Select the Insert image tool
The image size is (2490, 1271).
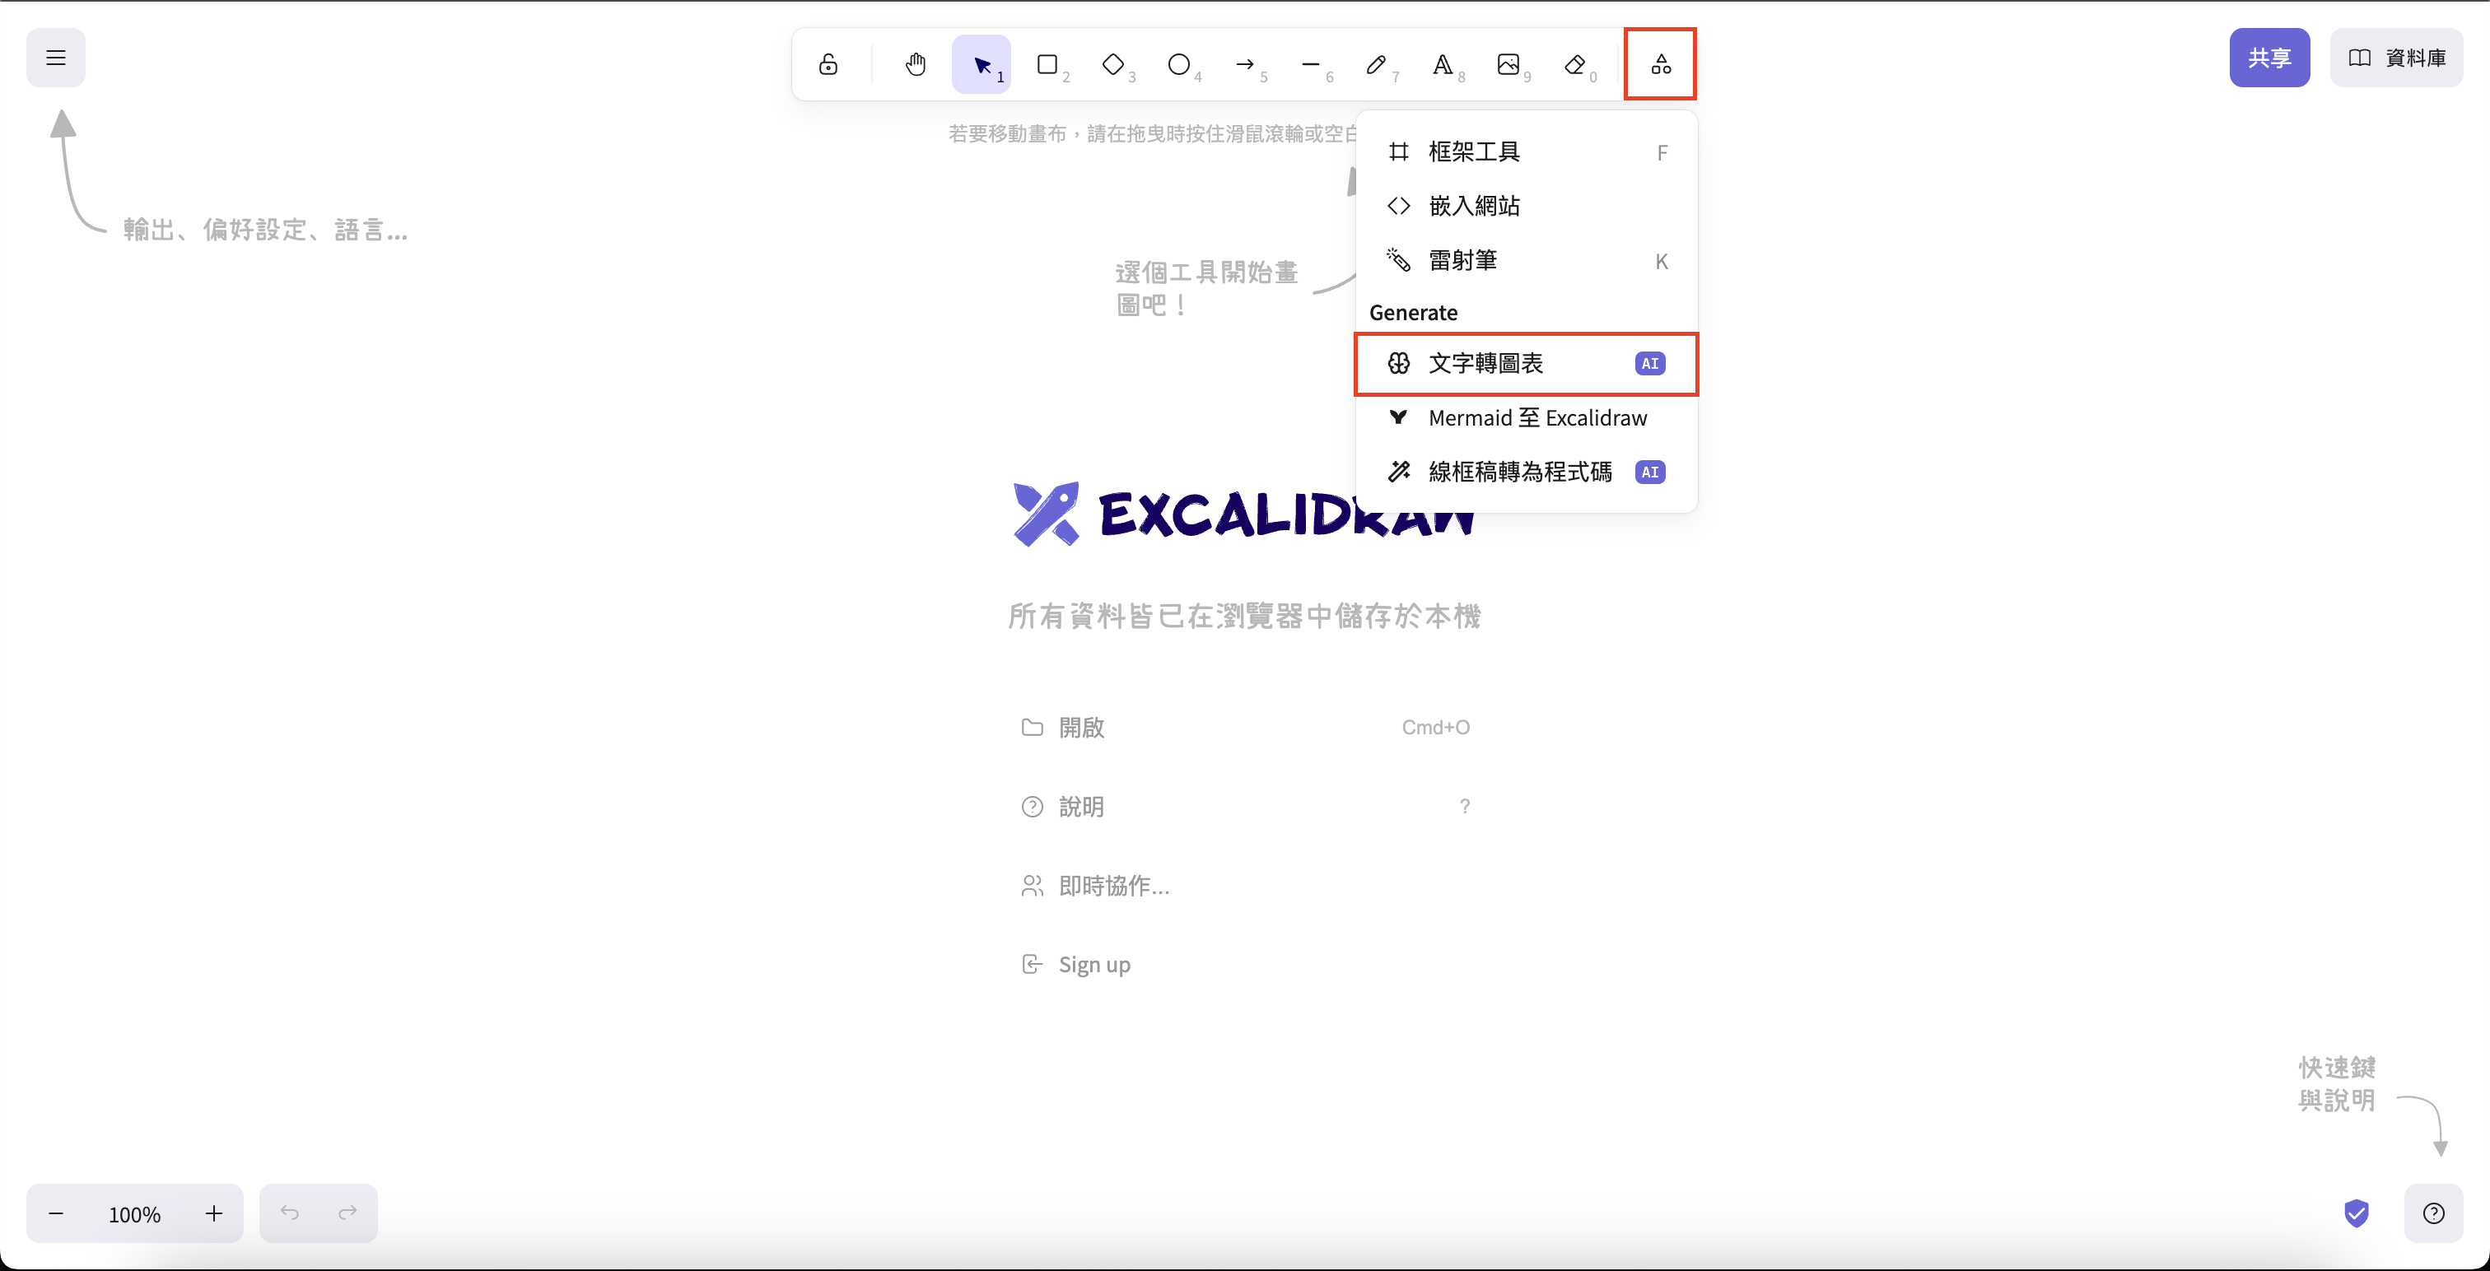1508,65
